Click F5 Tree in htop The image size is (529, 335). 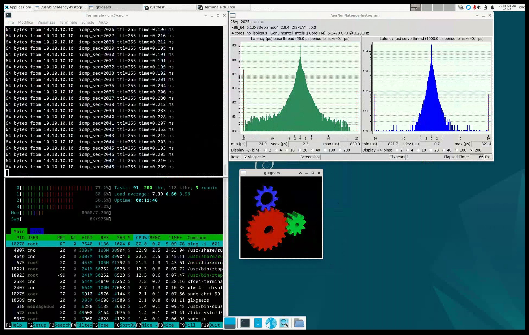pyautogui.click(x=103, y=325)
